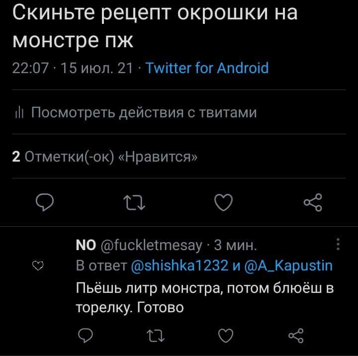View the 2 Отметки «Нравится» list
This screenshot has height=356, width=358.
coord(105,157)
